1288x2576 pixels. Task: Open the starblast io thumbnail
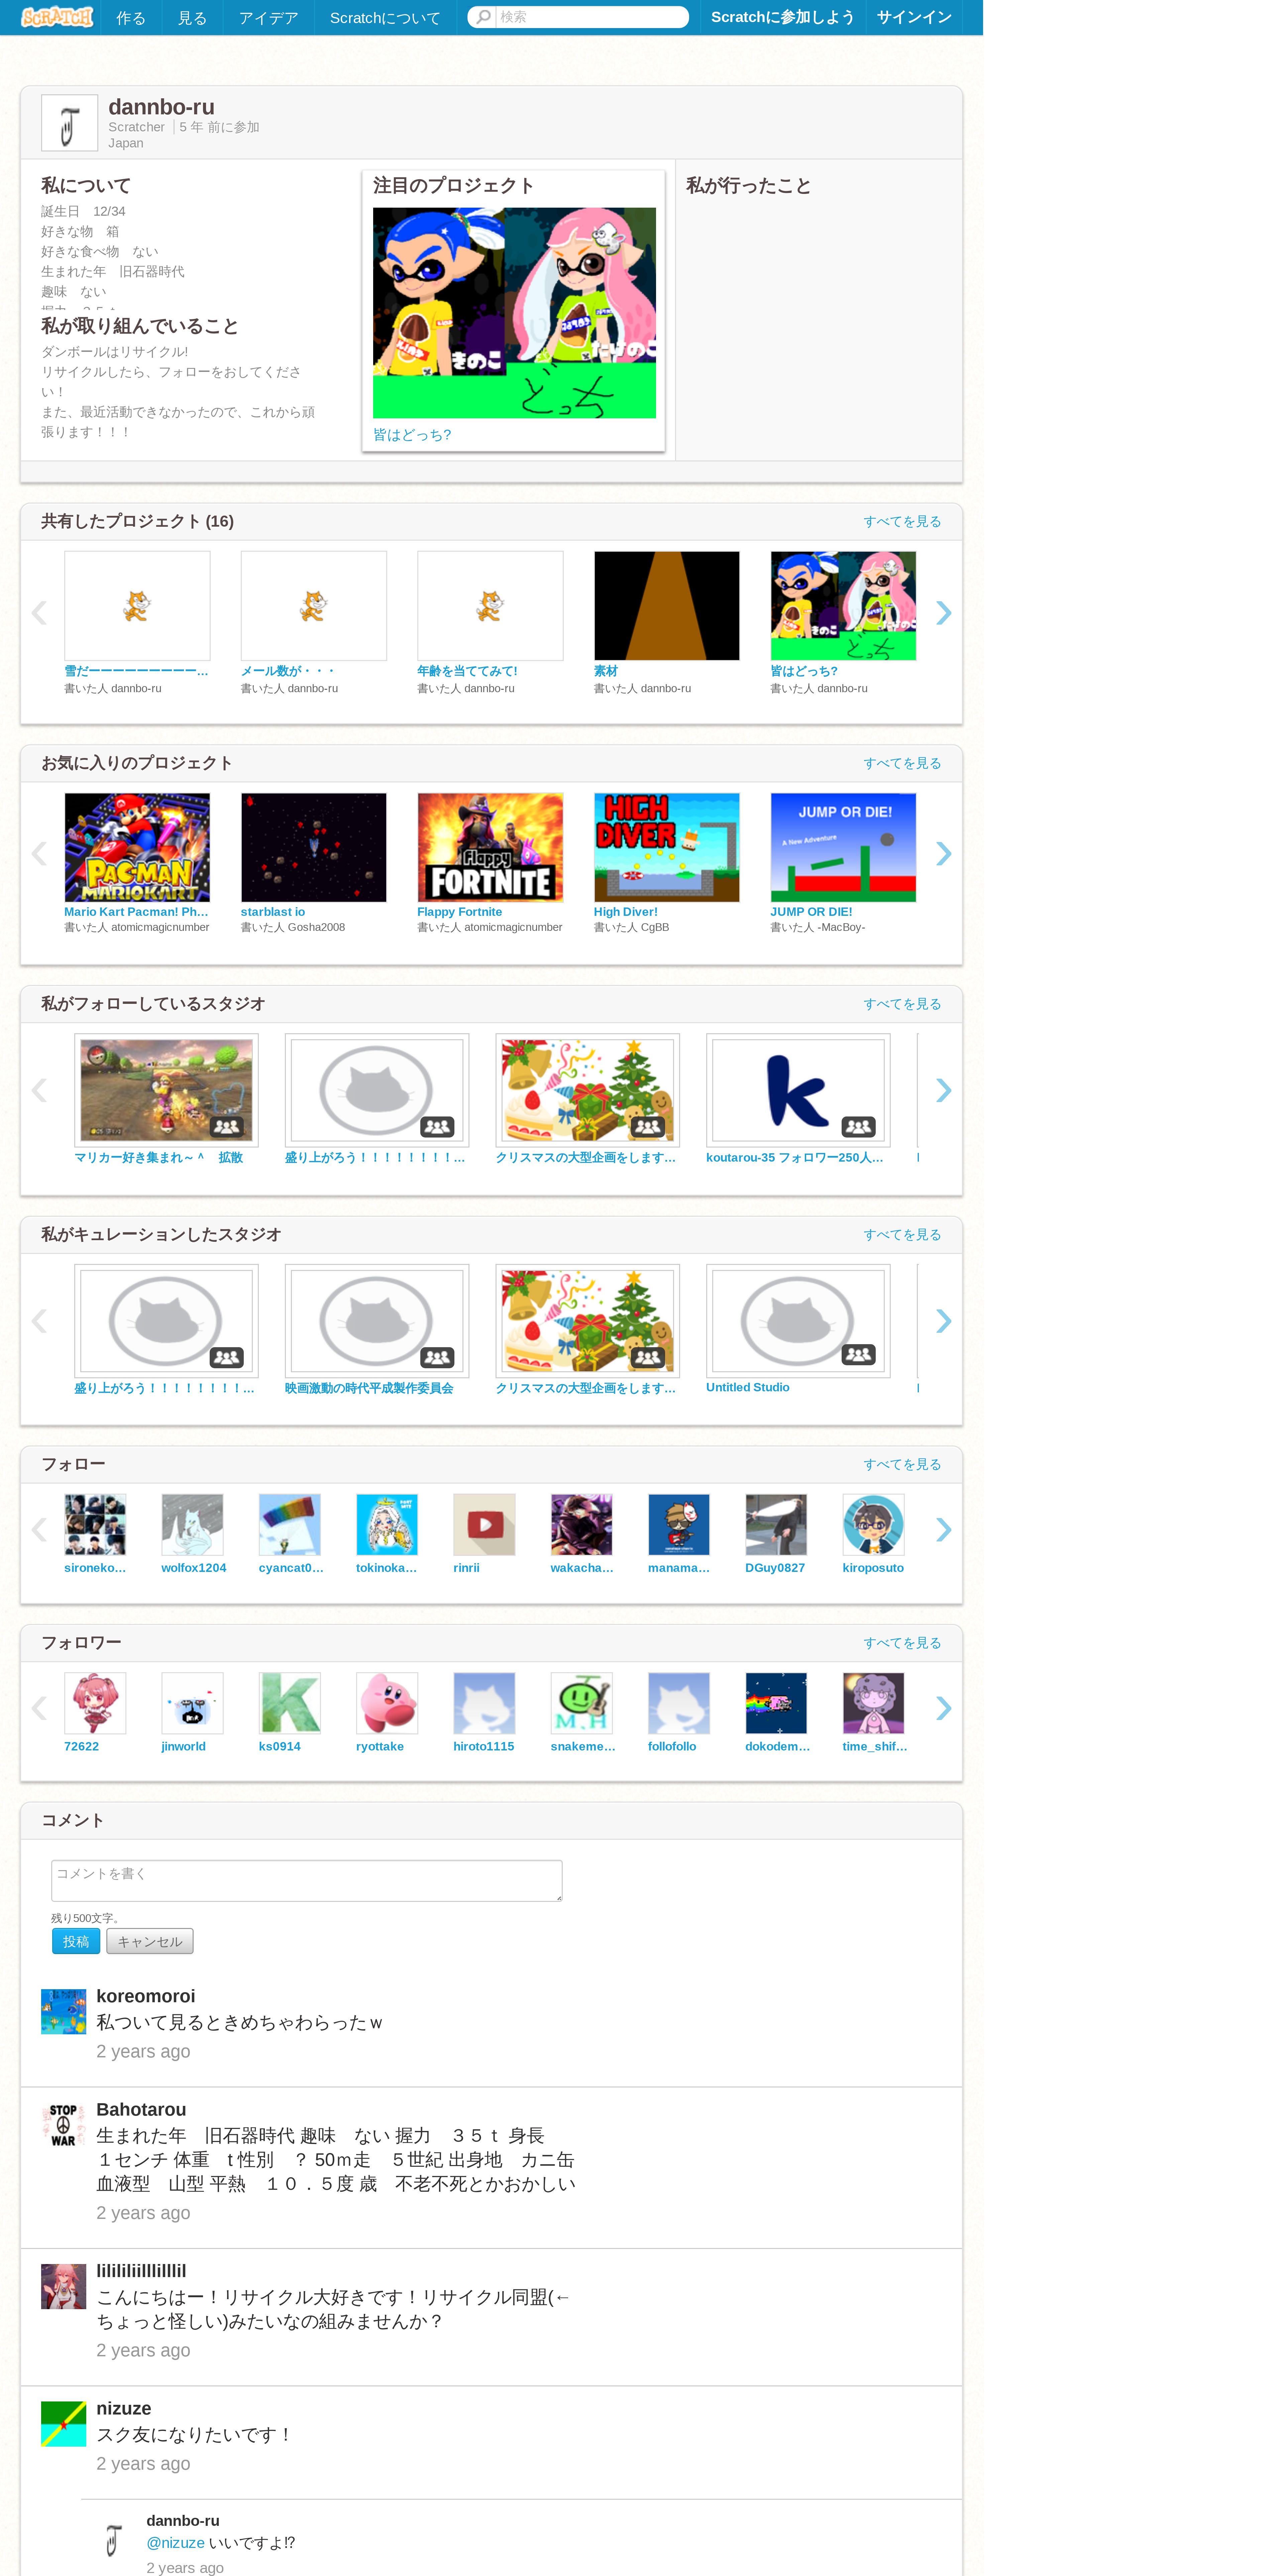point(314,848)
